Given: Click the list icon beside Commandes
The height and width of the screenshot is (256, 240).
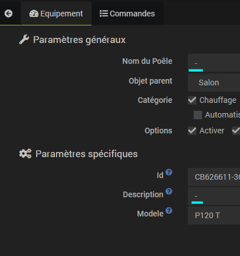Looking at the screenshot, I should pyautogui.click(x=104, y=14).
